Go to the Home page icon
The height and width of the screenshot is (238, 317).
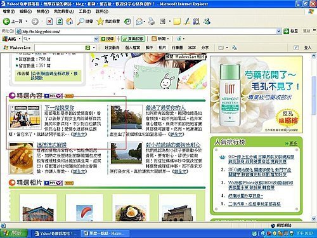(x=69, y=21)
